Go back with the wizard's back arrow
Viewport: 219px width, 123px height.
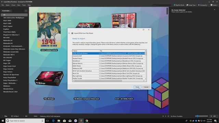pos(69,33)
